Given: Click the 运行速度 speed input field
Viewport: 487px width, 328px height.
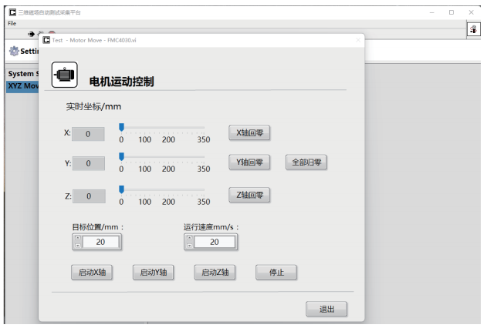Looking at the screenshot, I should [214, 242].
